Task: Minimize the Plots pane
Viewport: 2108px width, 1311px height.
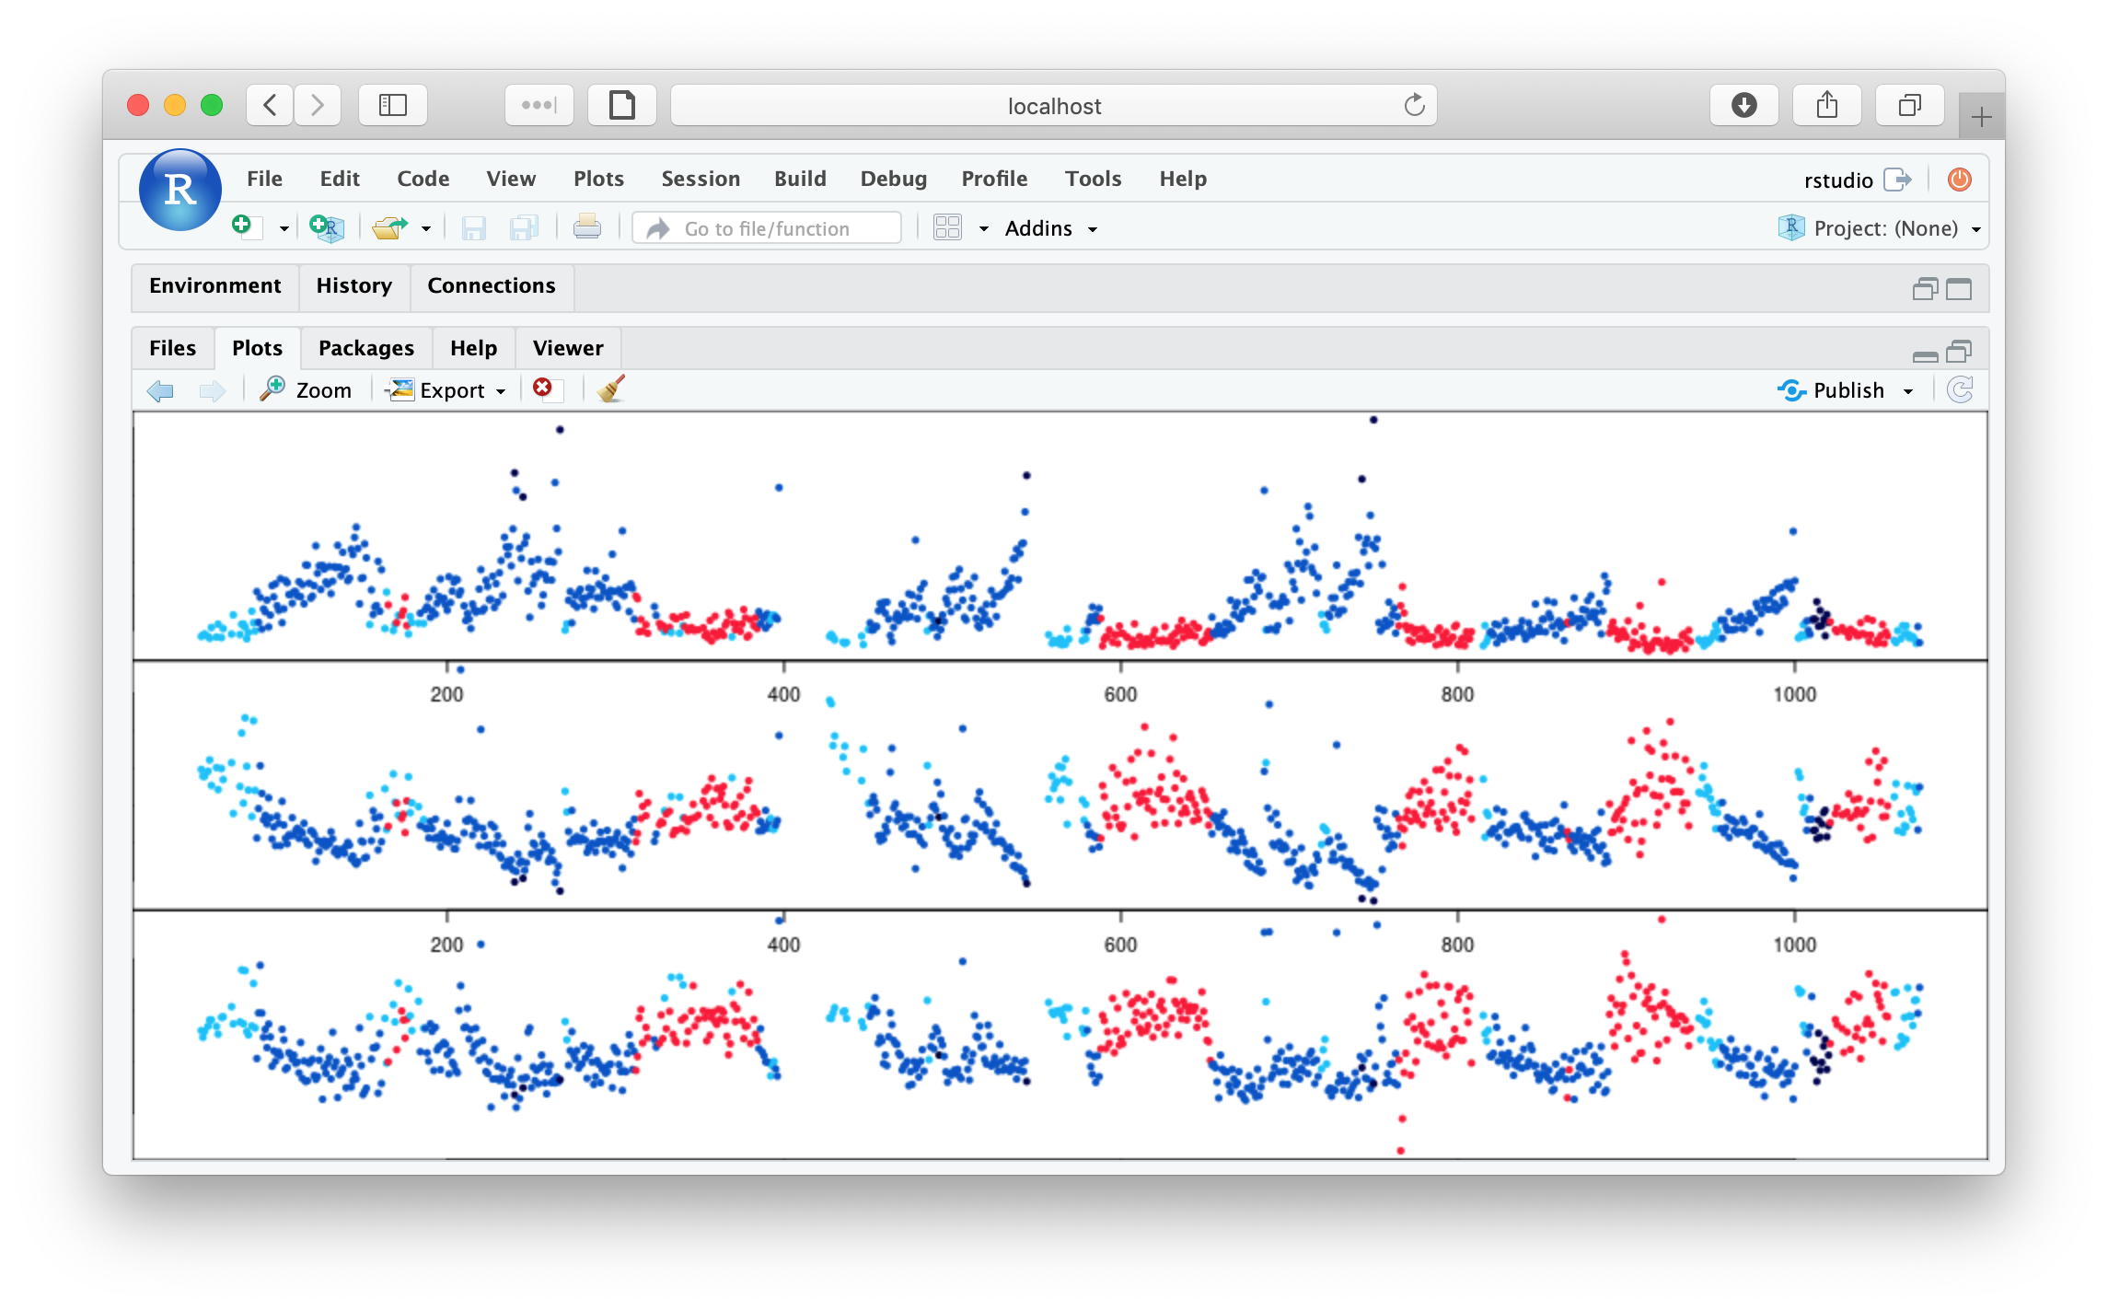Action: tap(1925, 354)
